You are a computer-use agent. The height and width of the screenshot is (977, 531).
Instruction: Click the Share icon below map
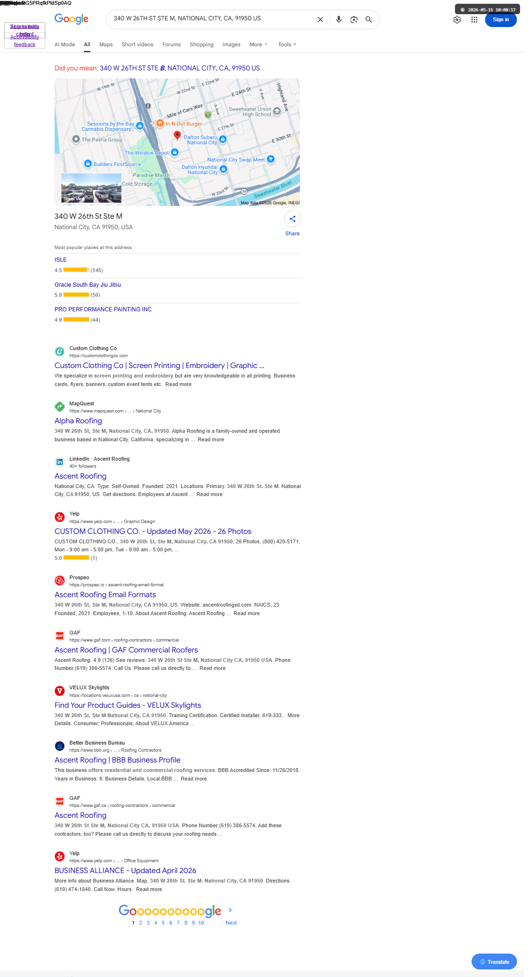pos(292,219)
